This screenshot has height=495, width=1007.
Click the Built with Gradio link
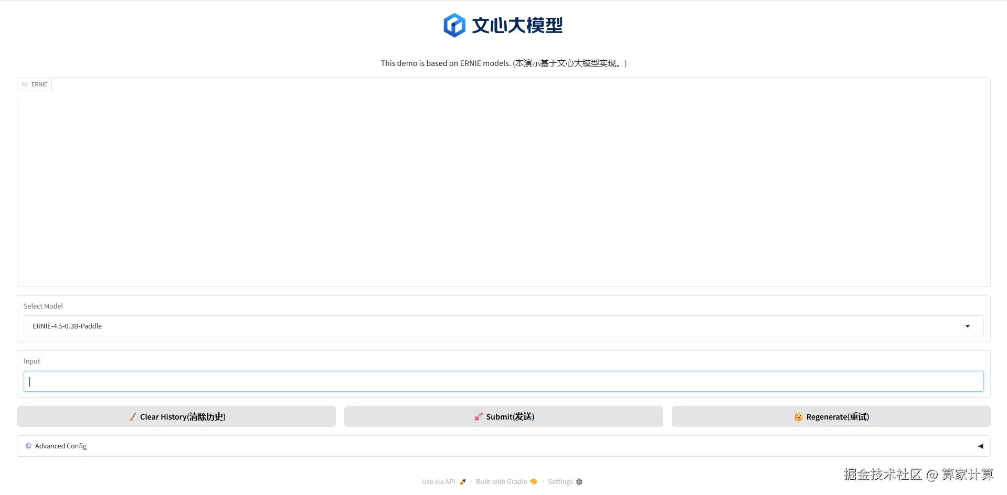pos(501,481)
